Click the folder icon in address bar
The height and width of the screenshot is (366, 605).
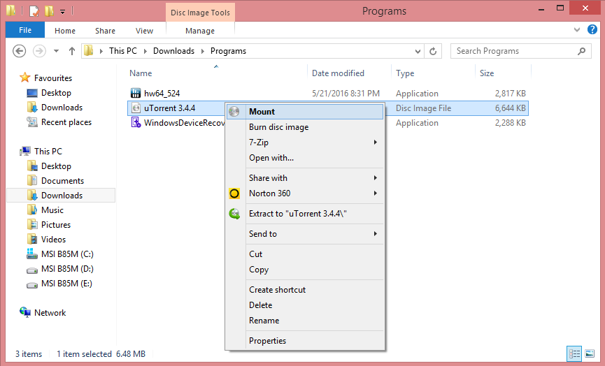(x=89, y=50)
